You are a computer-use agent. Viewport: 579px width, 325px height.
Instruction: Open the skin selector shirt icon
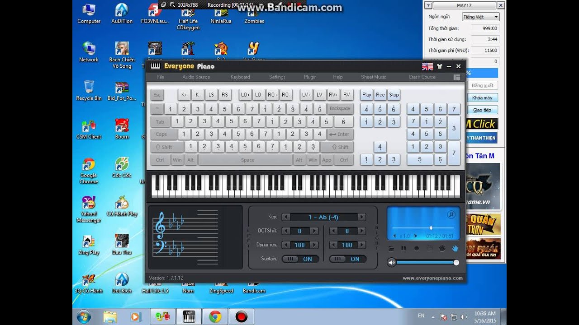439,66
